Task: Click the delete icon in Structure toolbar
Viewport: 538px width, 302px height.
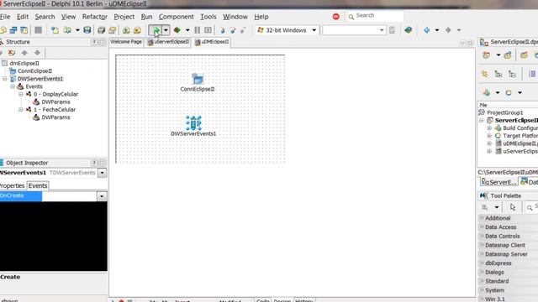Action: [12, 53]
